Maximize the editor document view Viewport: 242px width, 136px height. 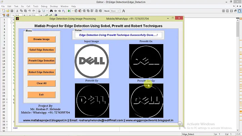tap(239, 11)
